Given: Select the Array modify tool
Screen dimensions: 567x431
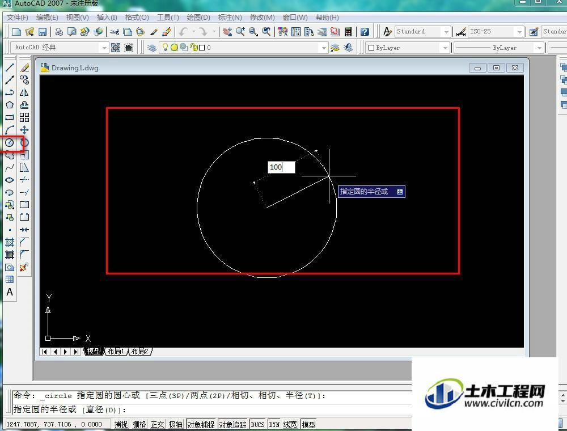Looking at the screenshot, I should 24,117.
